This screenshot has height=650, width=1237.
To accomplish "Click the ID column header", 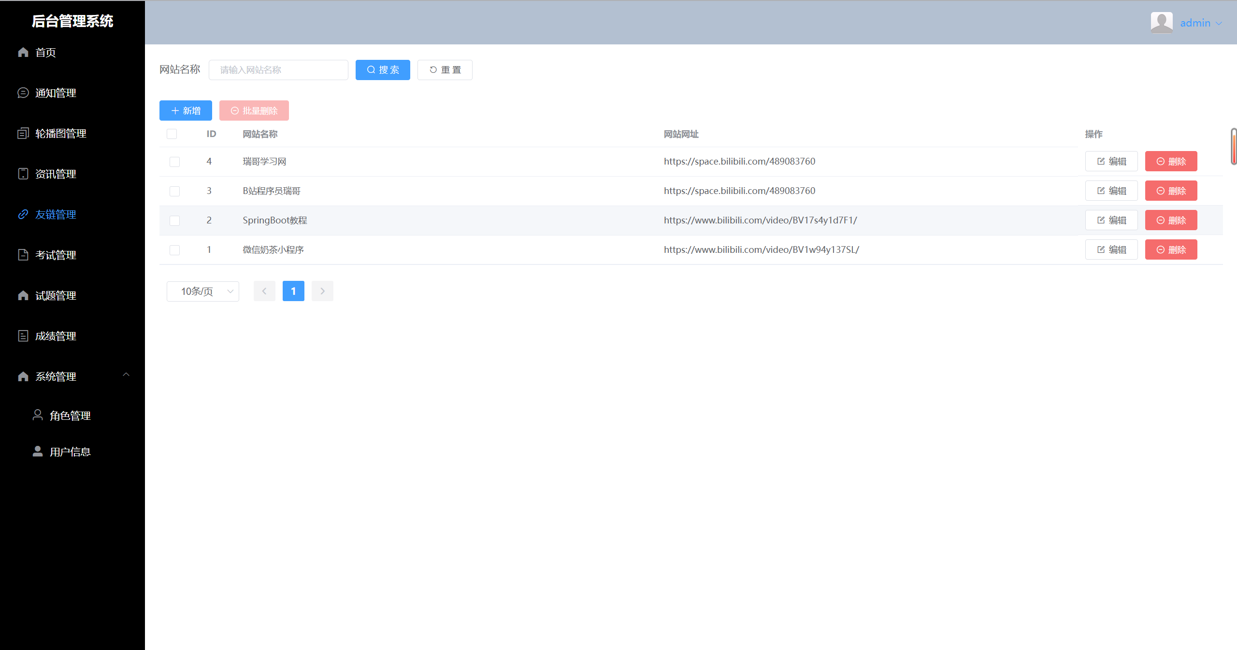I will (x=211, y=134).
